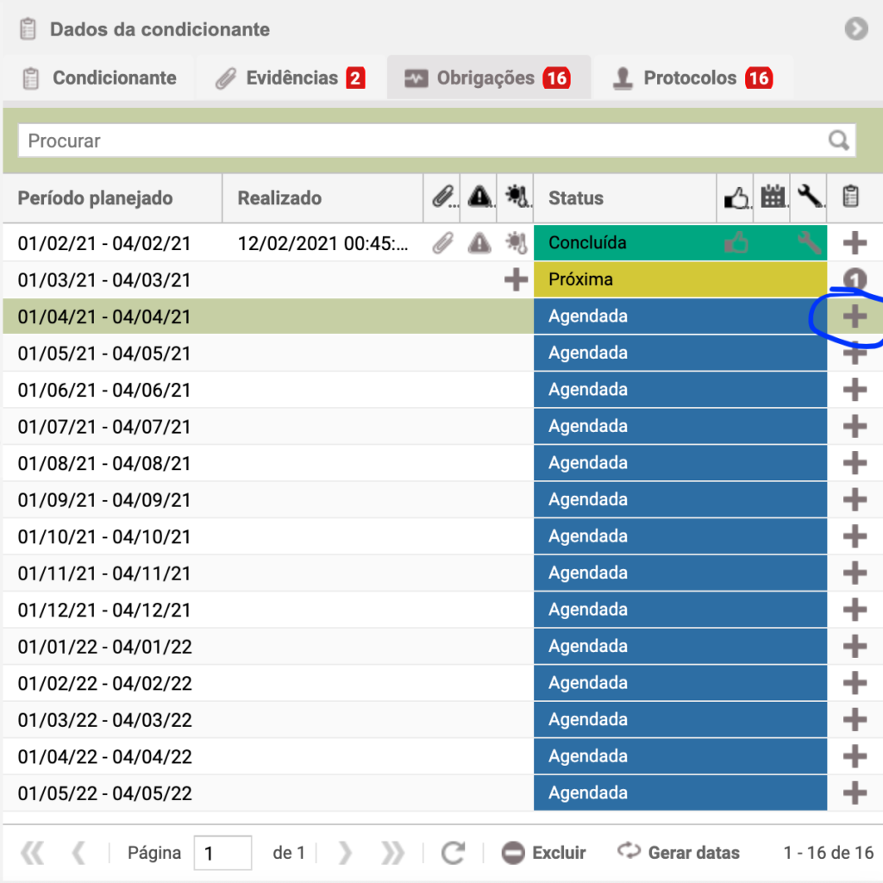Click the Página number input field
The width and height of the screenshot is (883, 883).
(222, 853)
